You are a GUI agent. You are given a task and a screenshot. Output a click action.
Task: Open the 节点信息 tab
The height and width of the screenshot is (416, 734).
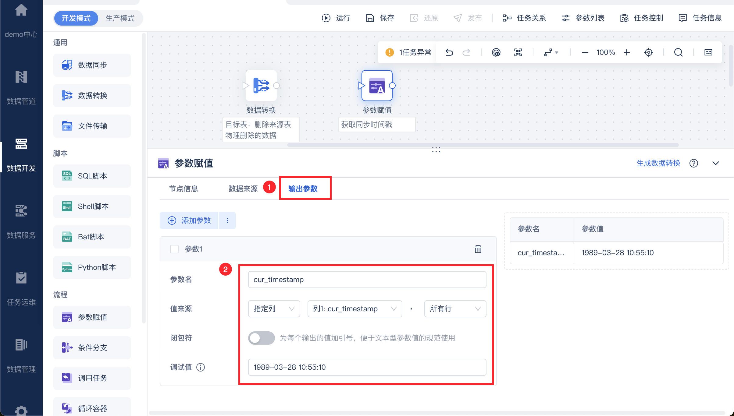pyautogui.click(x=184, y=189)
